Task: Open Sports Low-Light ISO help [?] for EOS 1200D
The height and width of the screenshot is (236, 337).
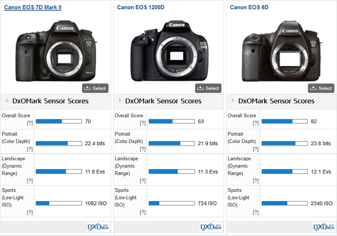Action: (x=143, y=212)
